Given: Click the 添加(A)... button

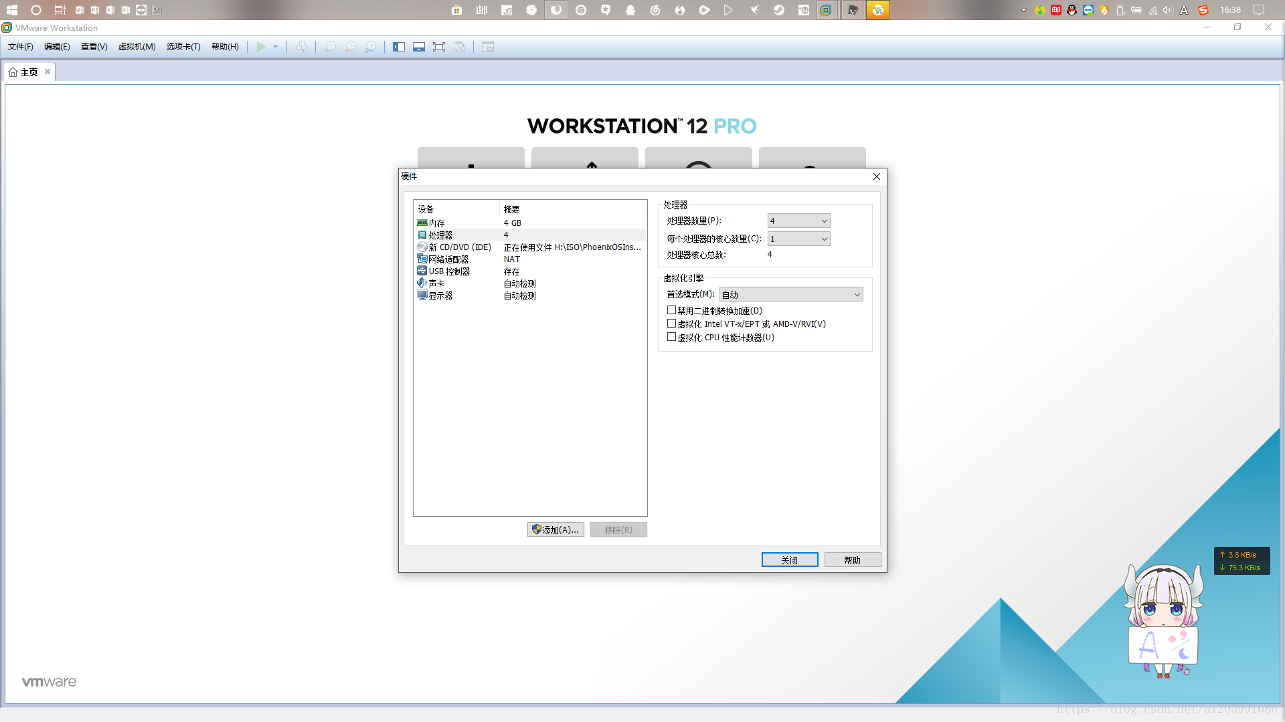Looking at the screenshot, I should point(555,529).
